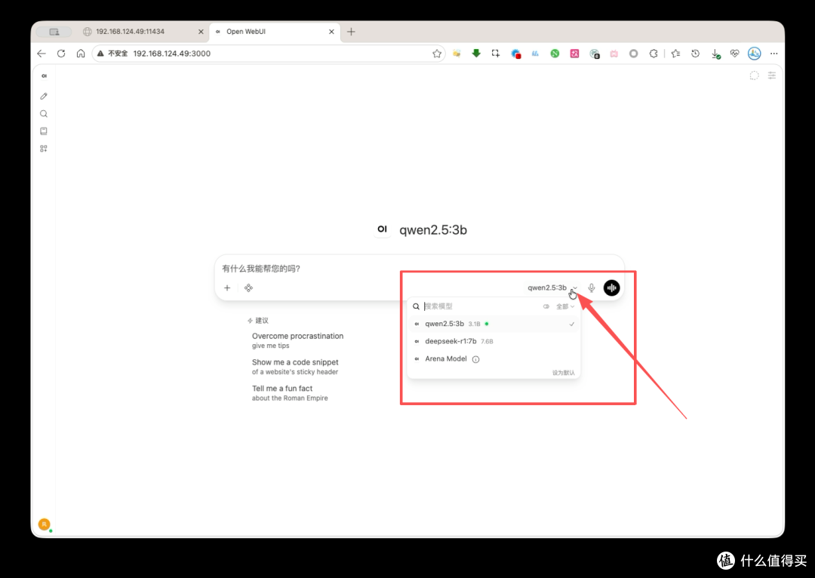815x578 pixels.
Task: Go to browser home page icon
Action: pos(81,53)
